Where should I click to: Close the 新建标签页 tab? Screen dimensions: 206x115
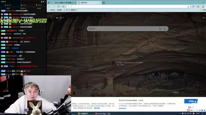point(100,3)
